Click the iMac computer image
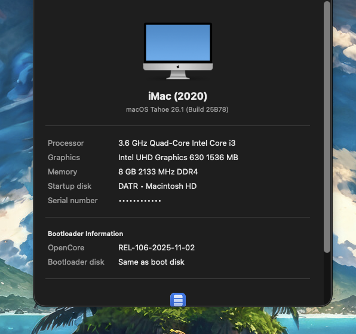 pyautogui.click(x=178, y=51)
